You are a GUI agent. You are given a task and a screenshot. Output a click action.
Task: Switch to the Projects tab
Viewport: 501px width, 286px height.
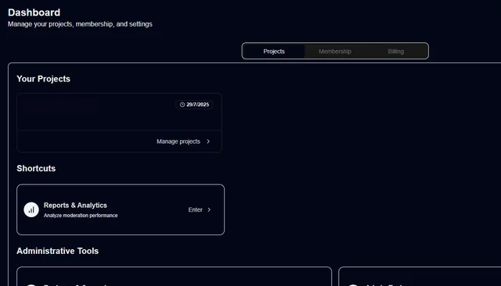[x=274, y=52]
